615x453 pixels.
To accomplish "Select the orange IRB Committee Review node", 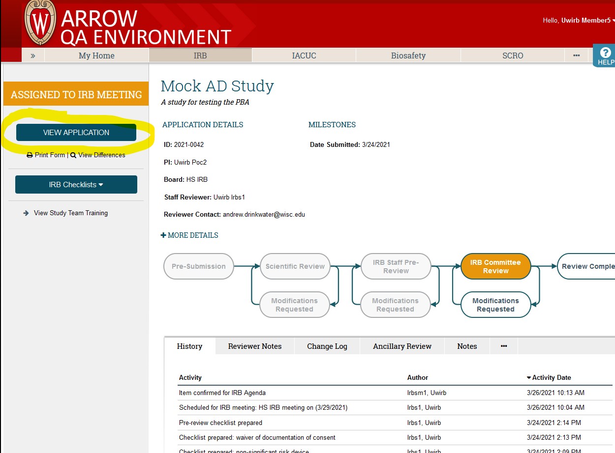I will click(495, 266).
